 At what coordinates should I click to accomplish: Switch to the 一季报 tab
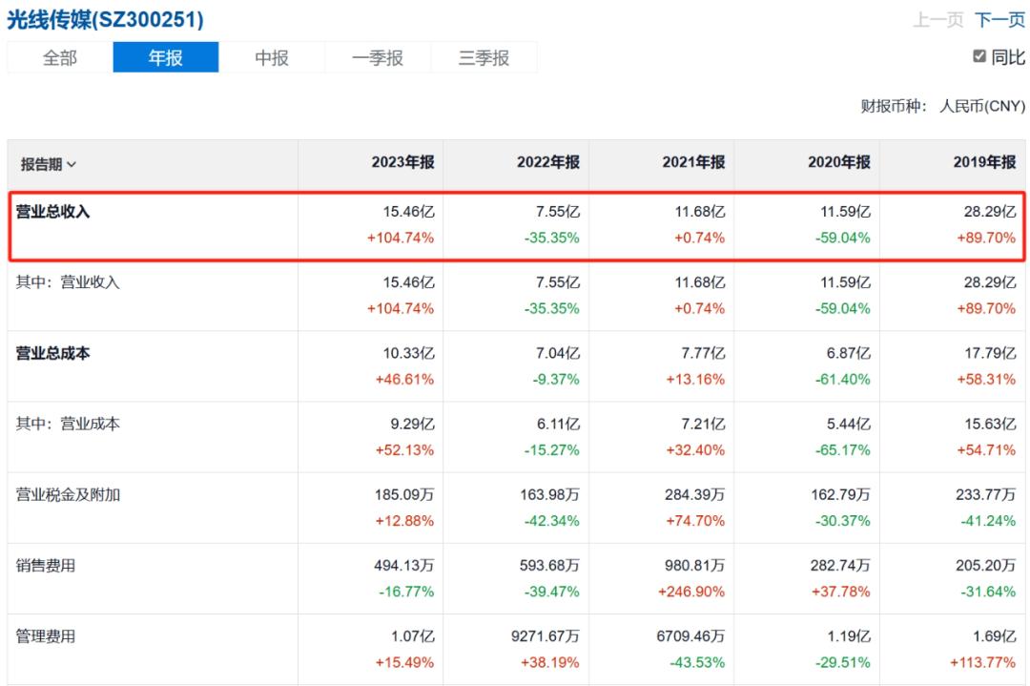378,58
